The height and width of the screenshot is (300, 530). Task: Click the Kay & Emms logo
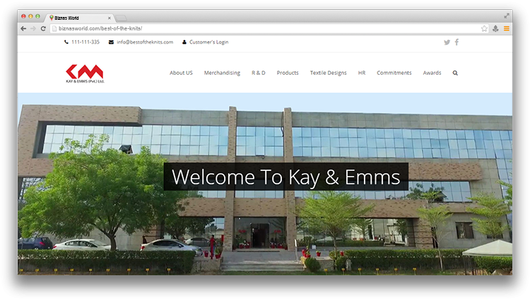(x=84, y=73)
